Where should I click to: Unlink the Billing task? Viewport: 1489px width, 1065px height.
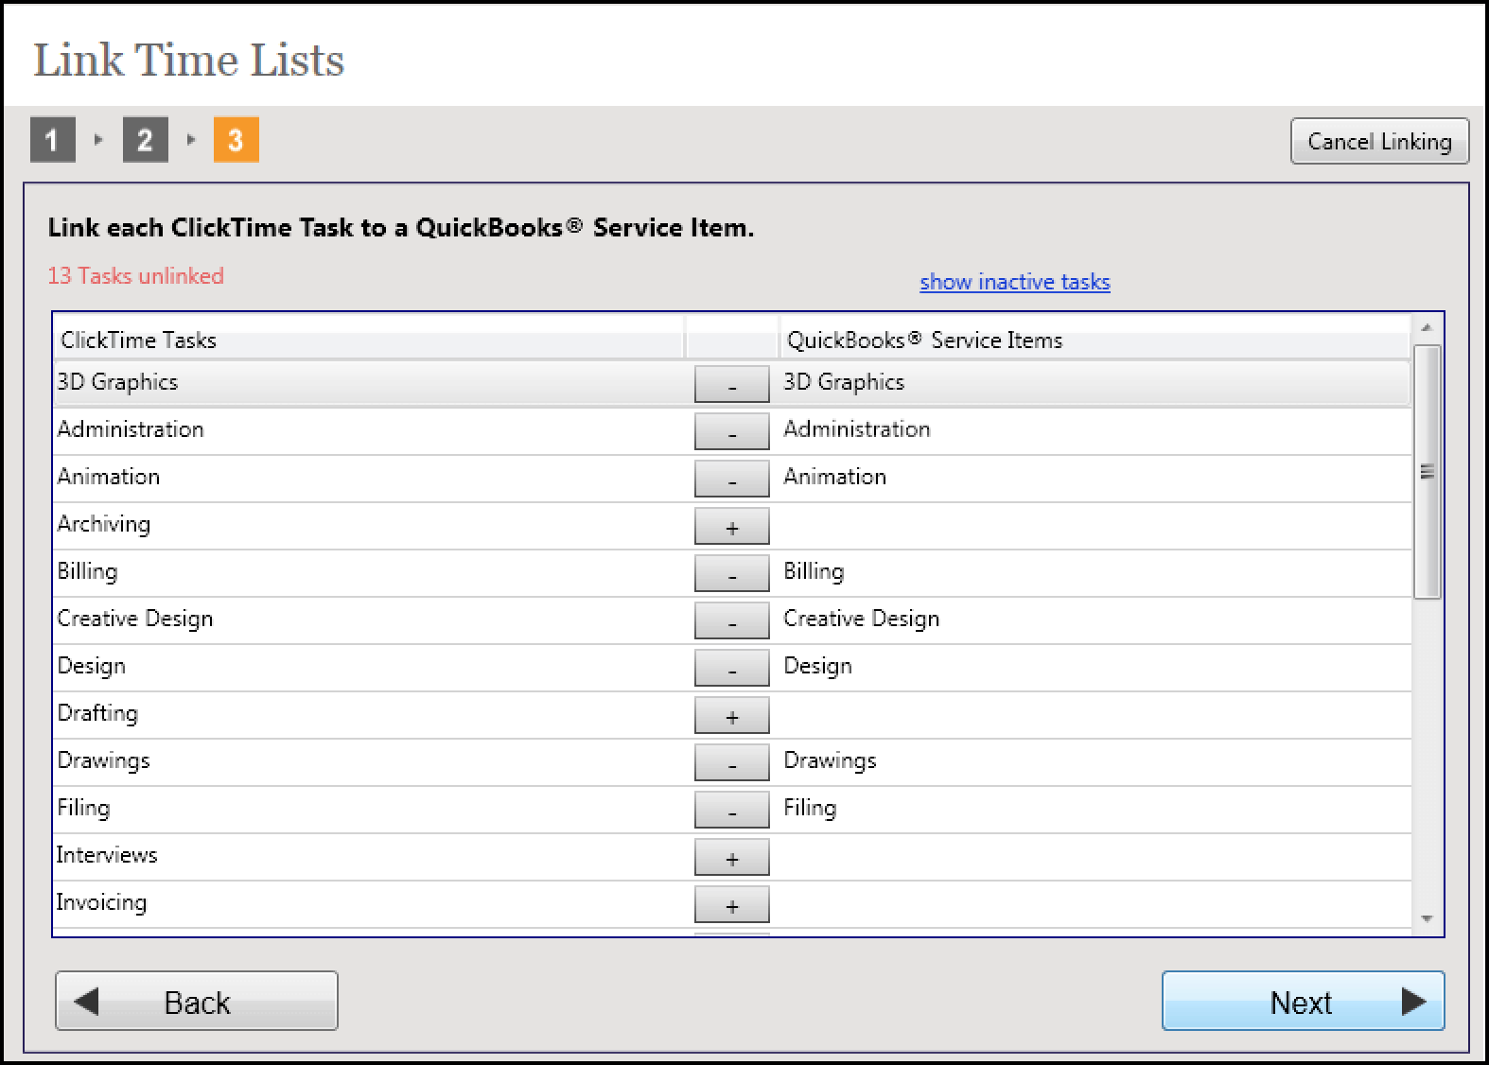click(731, 574)
